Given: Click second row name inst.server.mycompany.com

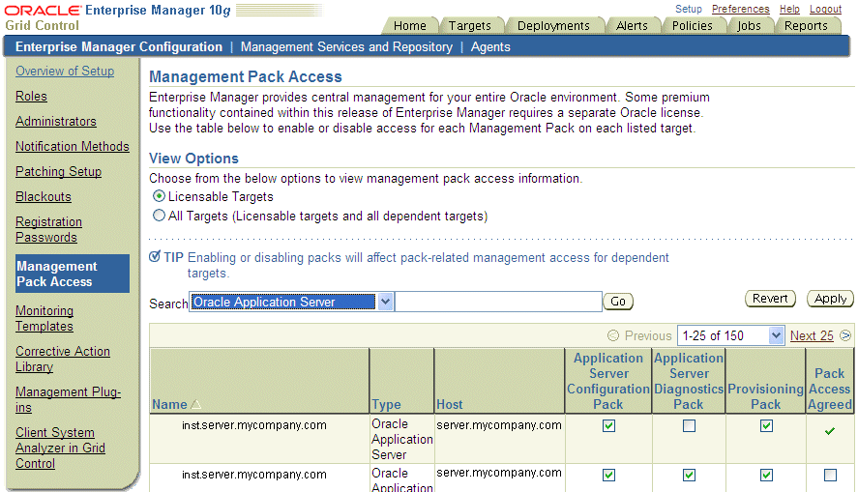Looking at the screenshot, I should [x=253, y=475].
